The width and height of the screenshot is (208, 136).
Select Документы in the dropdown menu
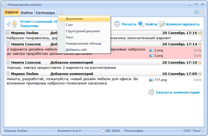click(84, 19)
